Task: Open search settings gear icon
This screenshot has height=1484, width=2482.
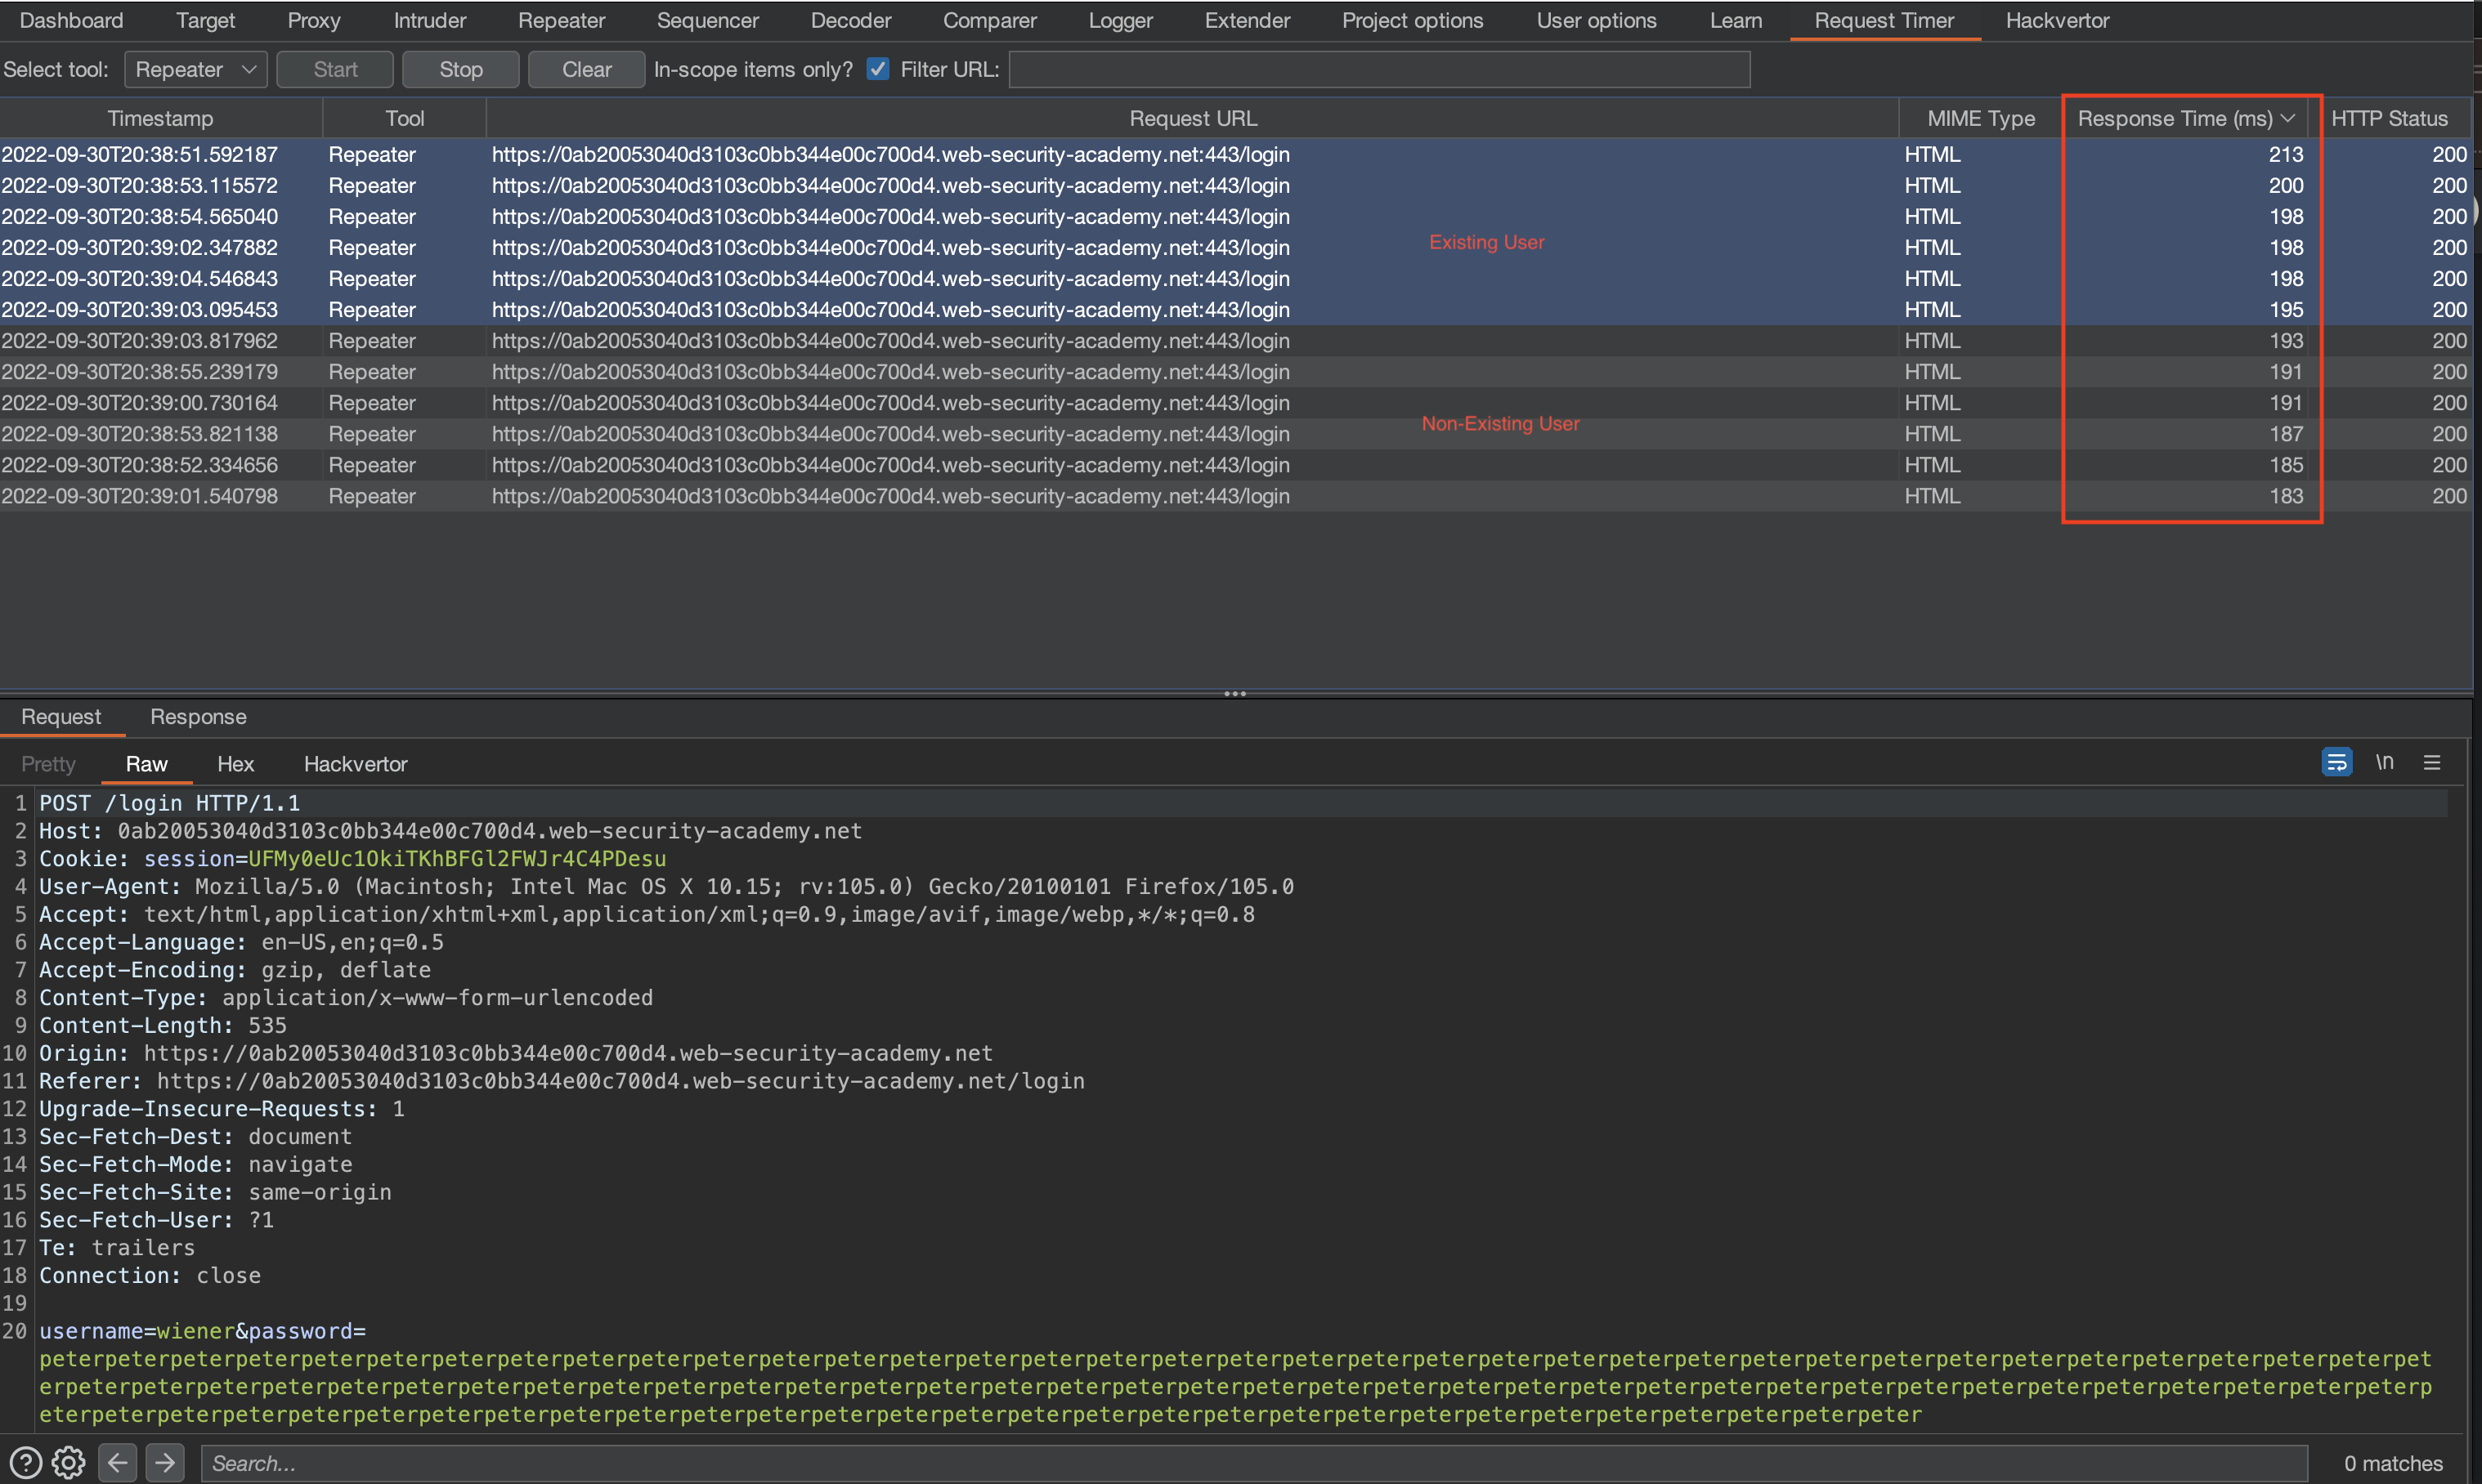Action: [68, 1463]
